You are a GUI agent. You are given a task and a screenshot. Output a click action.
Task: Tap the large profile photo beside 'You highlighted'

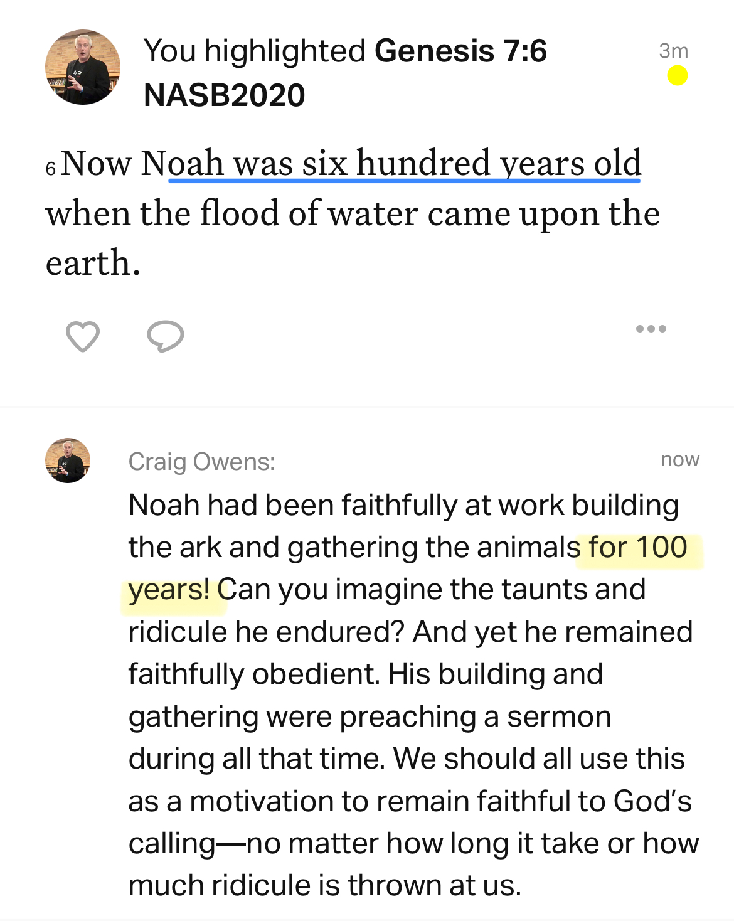click(83, 67)
